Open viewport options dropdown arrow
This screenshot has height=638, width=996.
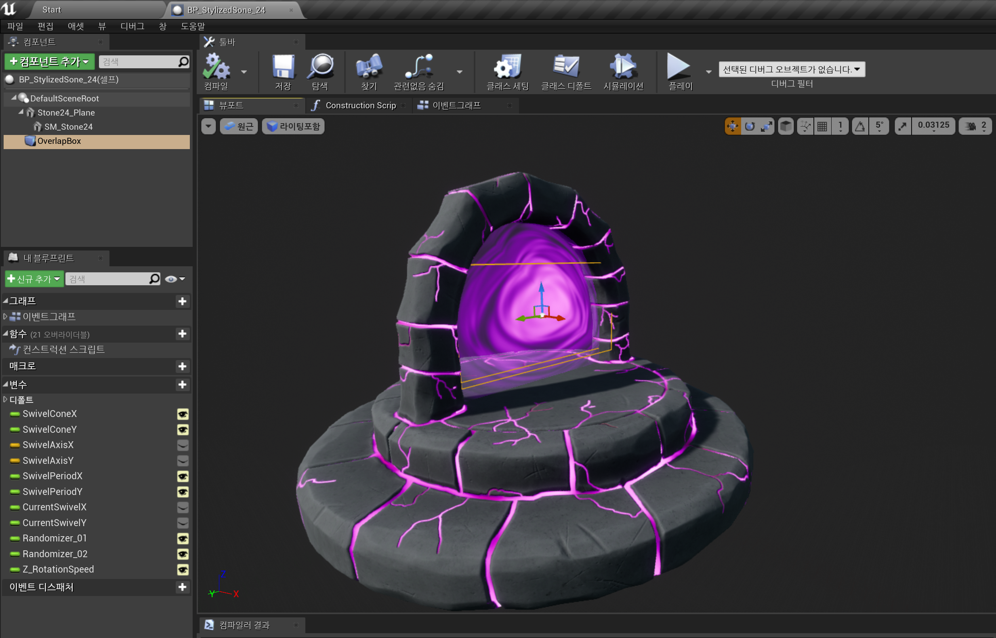click(x=208, y=126)
